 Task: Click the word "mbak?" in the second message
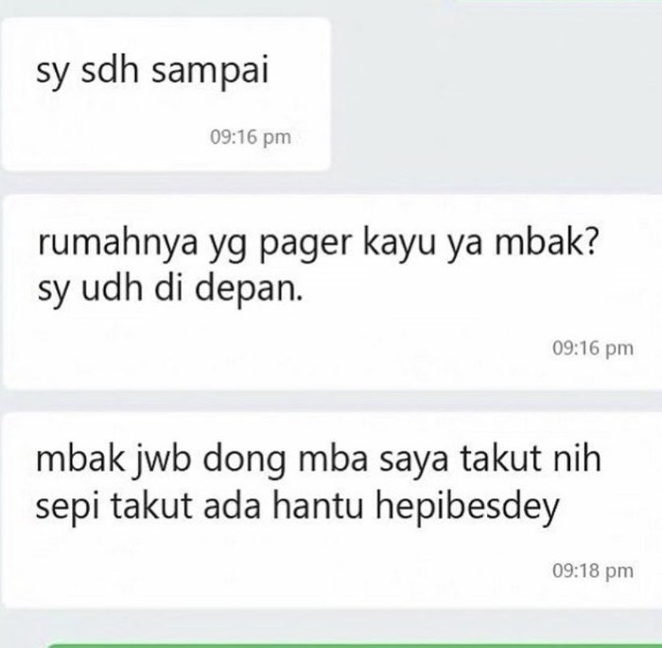[x=547, y=243]
